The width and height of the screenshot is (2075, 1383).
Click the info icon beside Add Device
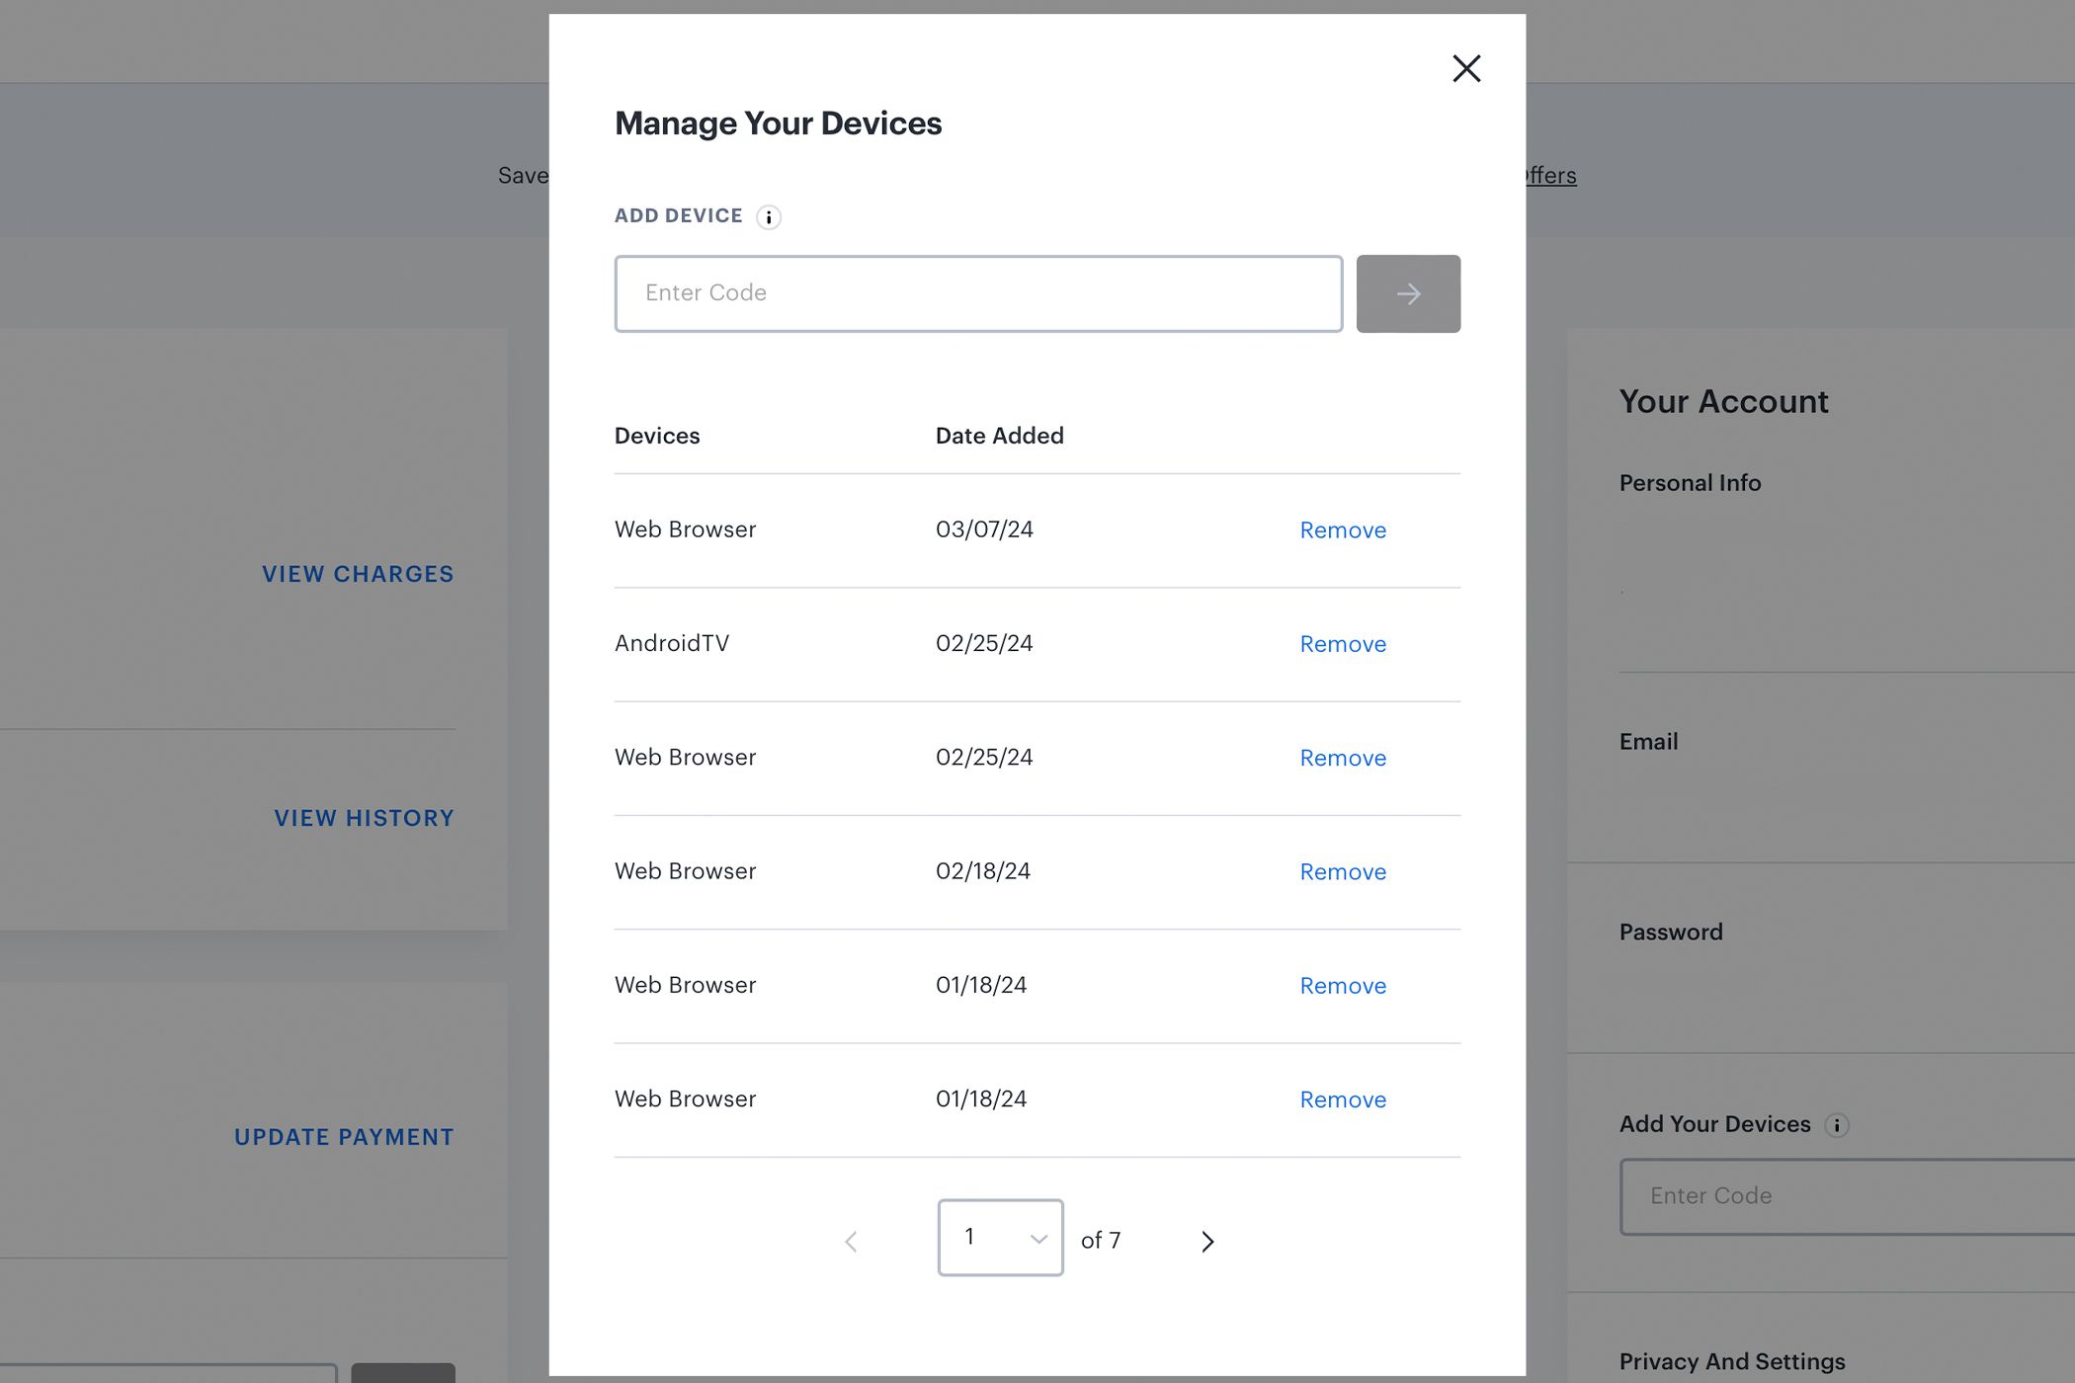click(769, 217)
